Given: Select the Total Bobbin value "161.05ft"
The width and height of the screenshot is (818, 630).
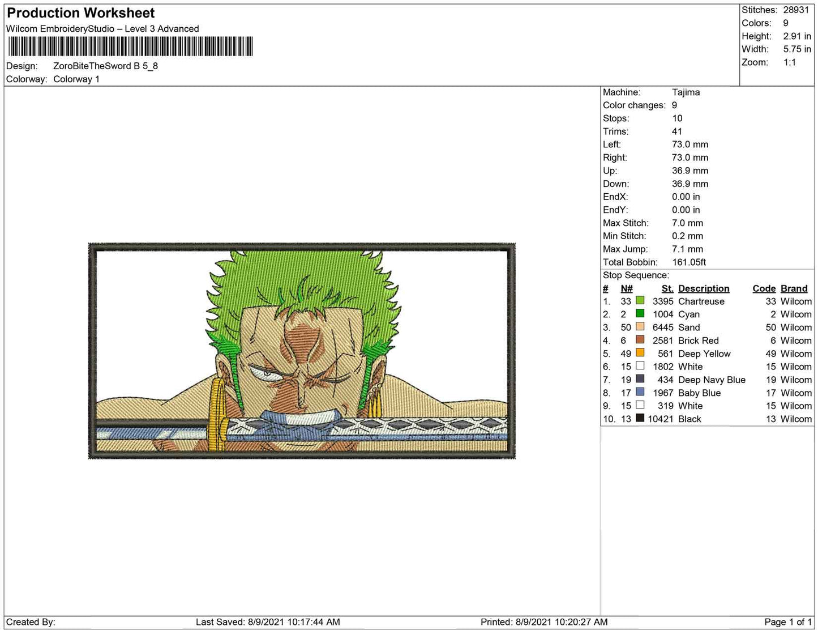Looking at the screenshot, I should [x=689, y=262].
